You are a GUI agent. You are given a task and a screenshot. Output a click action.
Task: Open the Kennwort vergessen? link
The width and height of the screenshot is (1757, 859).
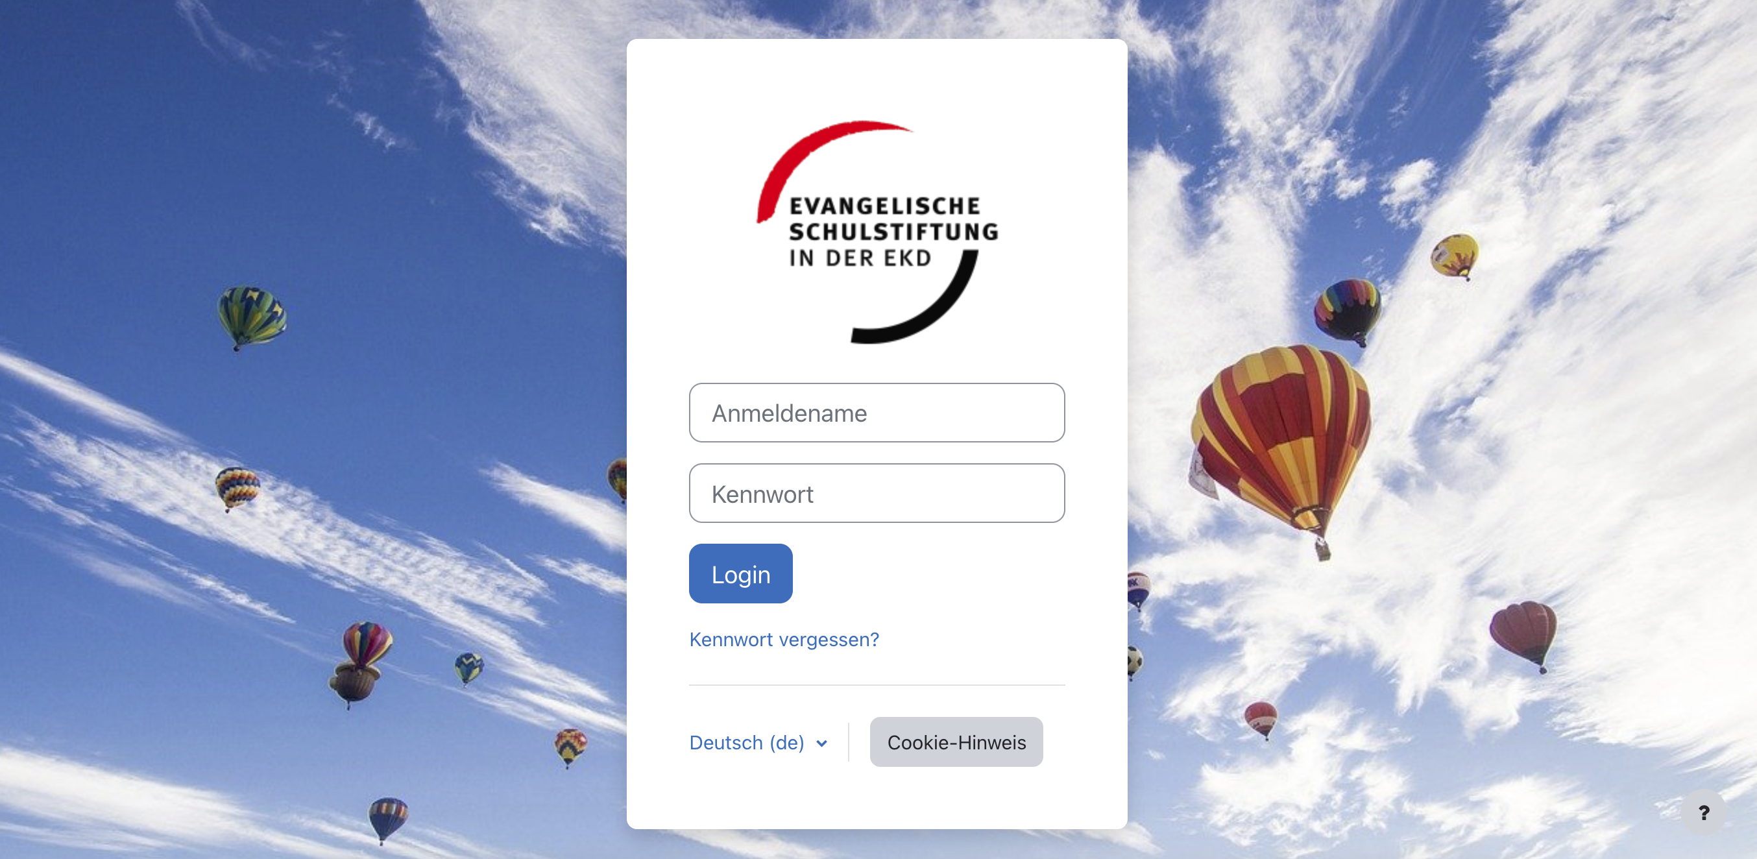pyautogui.click(x=784, y=639)
